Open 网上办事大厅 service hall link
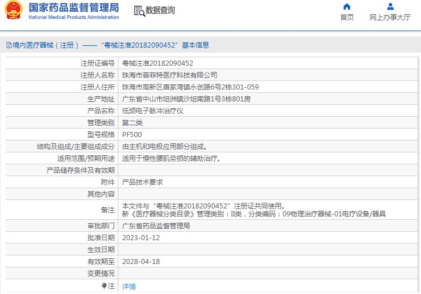 pos(390,17)
